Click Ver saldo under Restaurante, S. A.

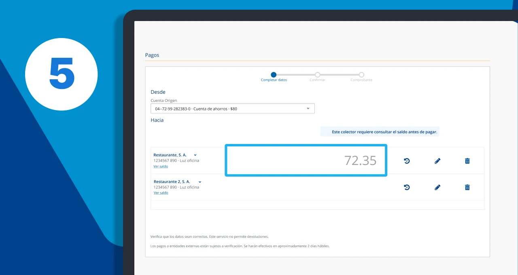(161, 166)
